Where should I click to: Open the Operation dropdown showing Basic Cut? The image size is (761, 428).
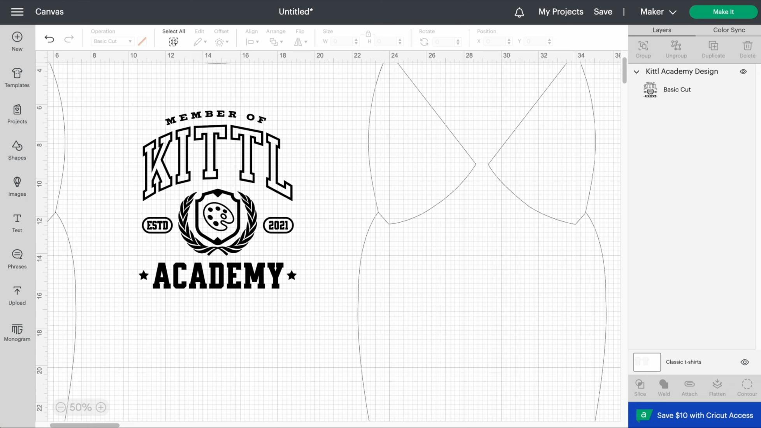click(x=112, y=41)
